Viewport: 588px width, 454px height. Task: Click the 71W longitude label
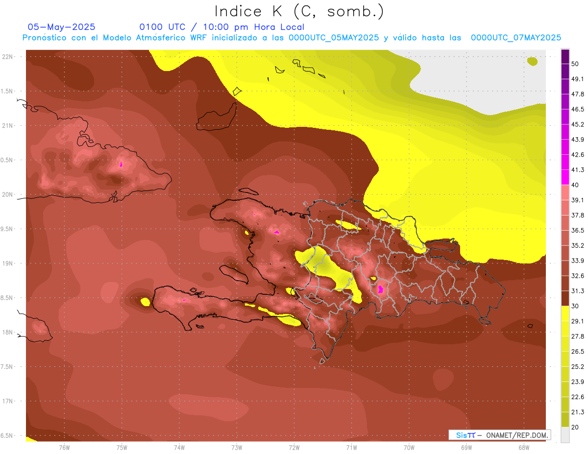tap(351, 448)
